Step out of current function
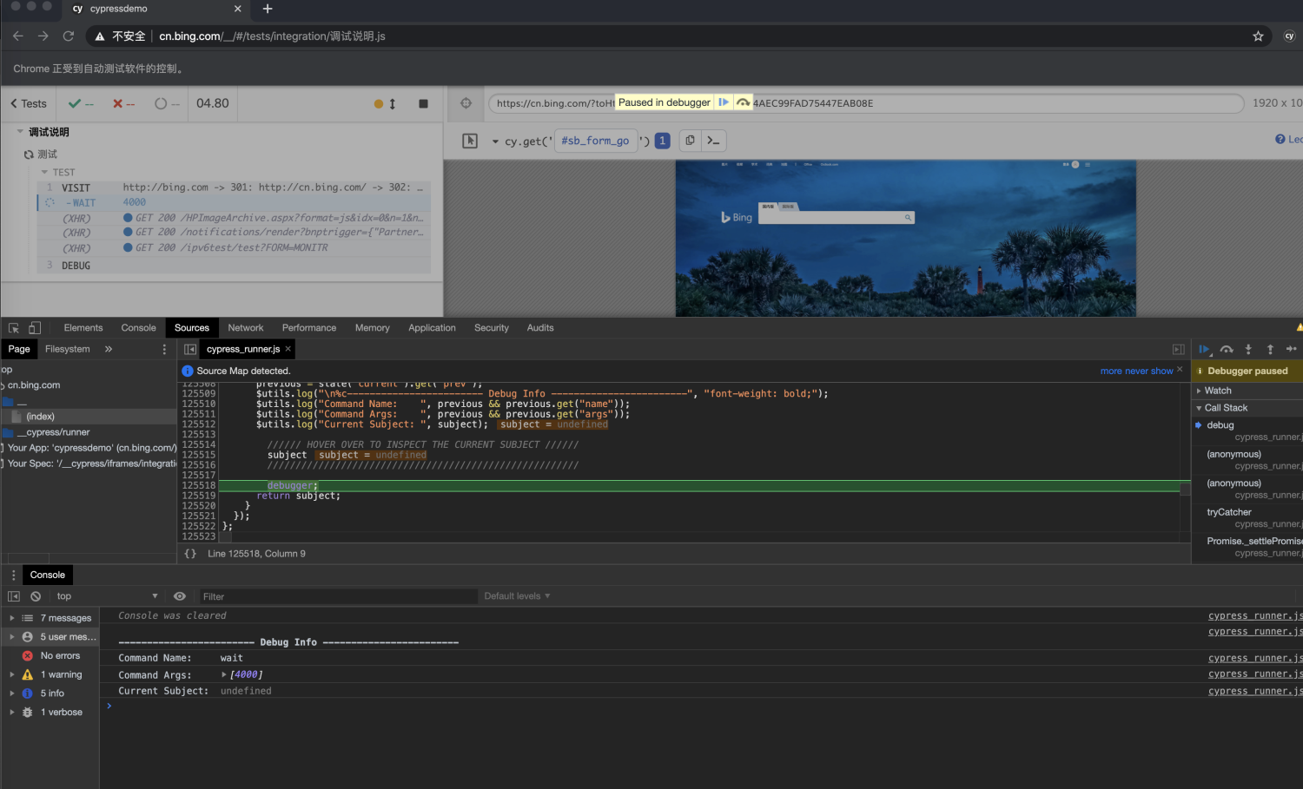Screen dimensions: 1303x789 tap(1270, 349)
